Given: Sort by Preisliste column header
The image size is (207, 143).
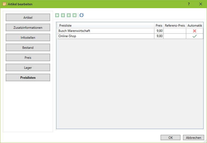Looking at the screenshot, I should pos(106,26).
